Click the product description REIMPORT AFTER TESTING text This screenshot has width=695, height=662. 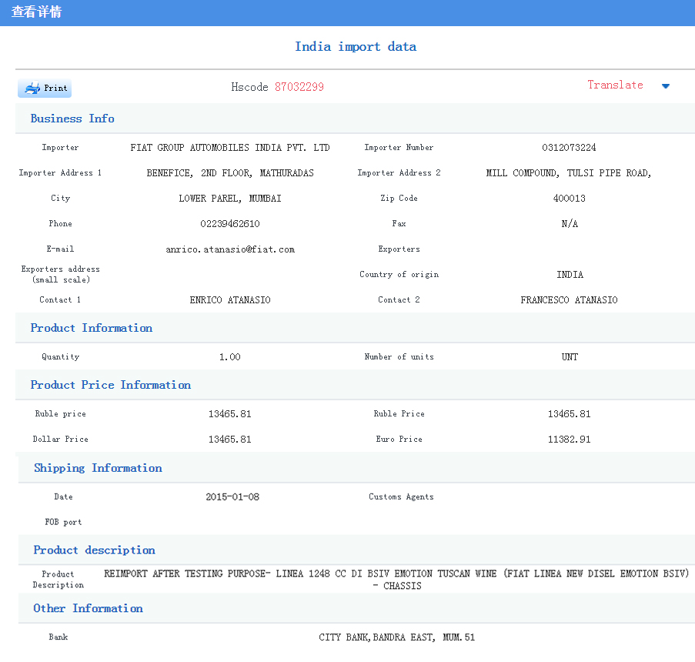[396, 580]
